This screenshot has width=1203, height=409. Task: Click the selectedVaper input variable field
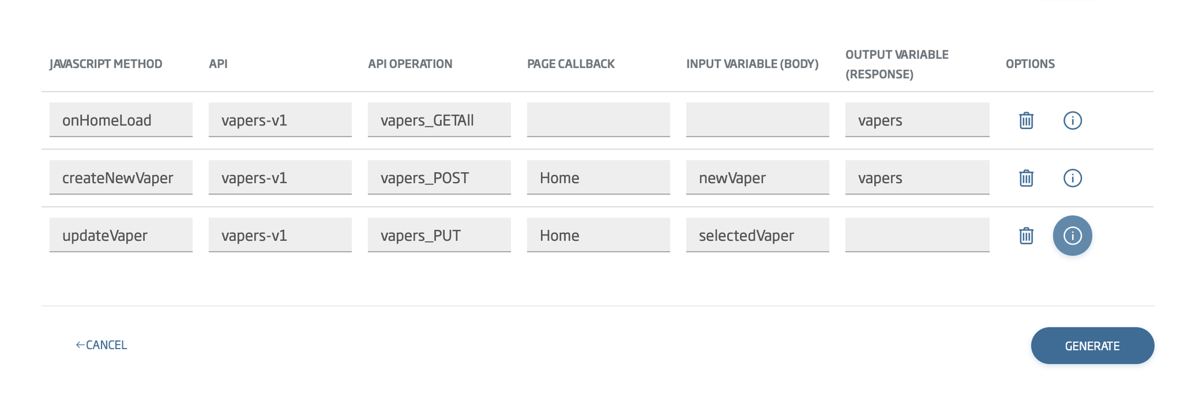click(757, 235)
